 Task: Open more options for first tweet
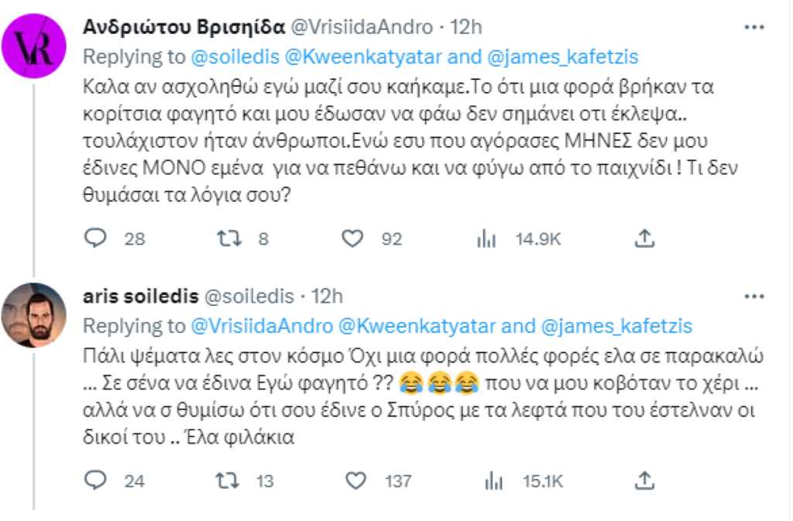tap(754, 27)
